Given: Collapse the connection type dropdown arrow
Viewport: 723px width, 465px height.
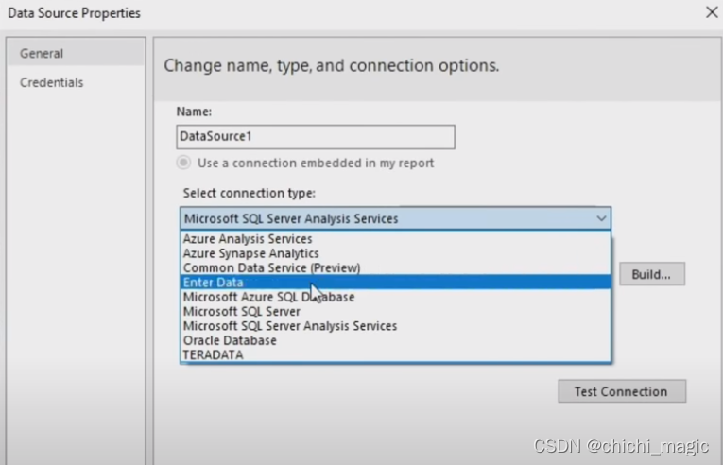Looking at the screenshot, I should pos(601,218).
